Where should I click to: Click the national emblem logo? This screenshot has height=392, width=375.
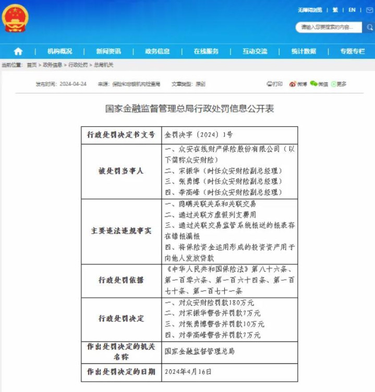click(15, 18)
